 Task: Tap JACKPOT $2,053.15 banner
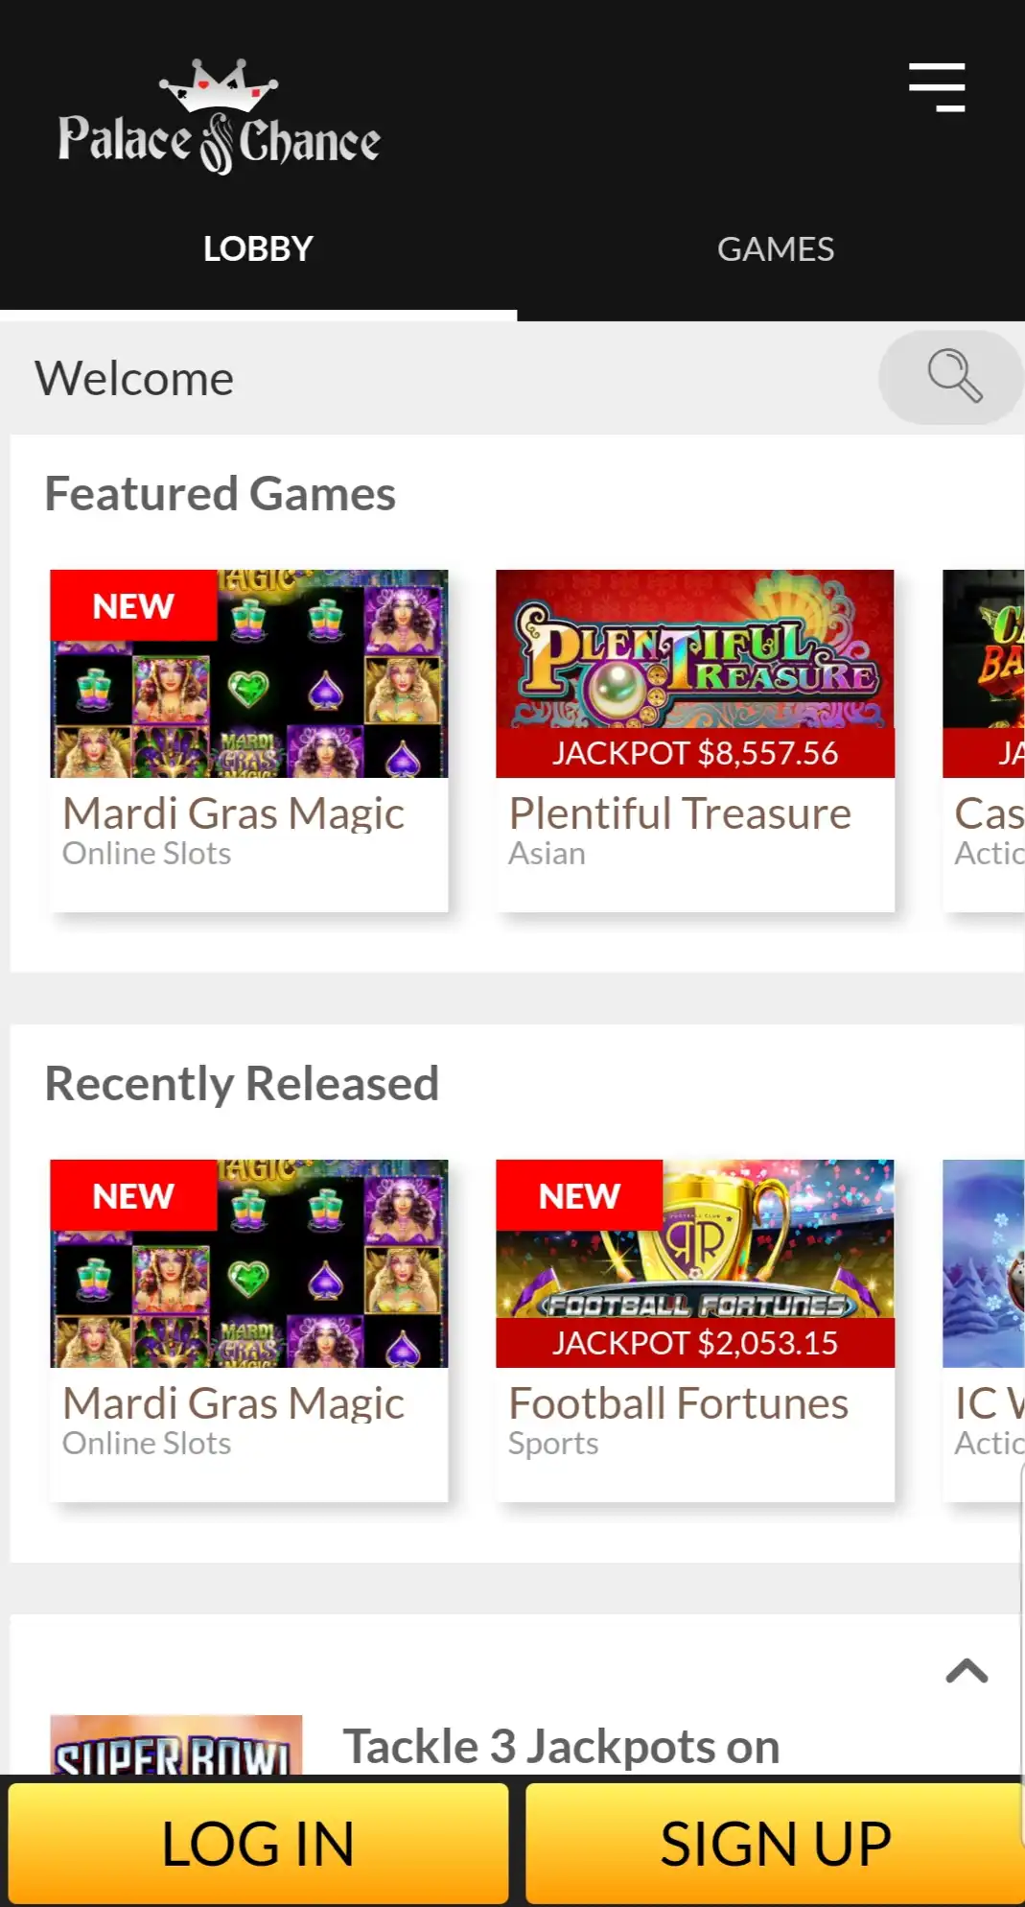point(695,1343)
